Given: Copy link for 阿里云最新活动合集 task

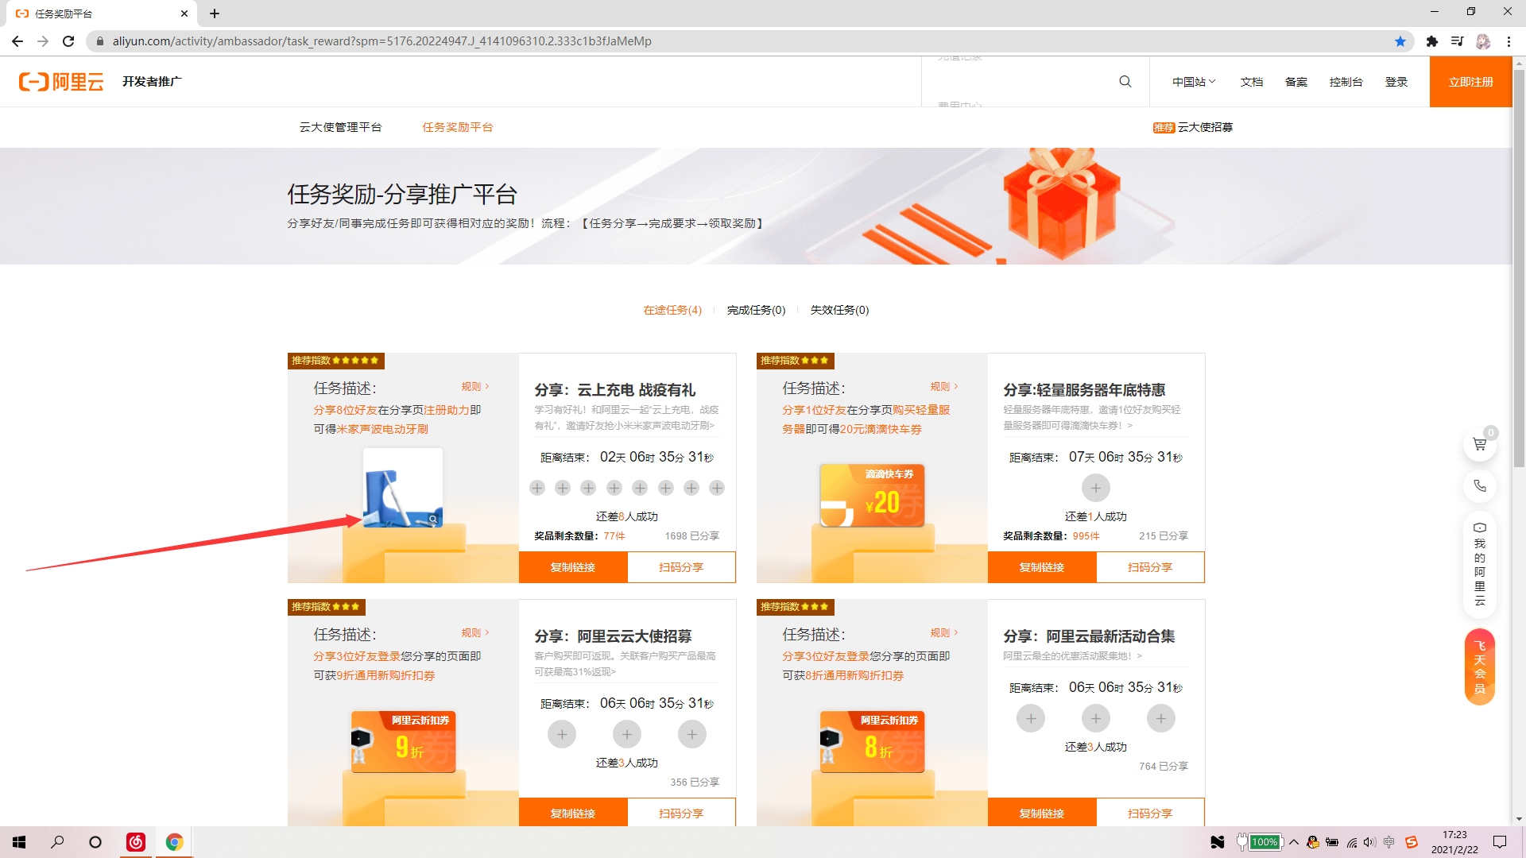Looking at the screenshot, I should pyautogui.click(x=1042, y=813).
